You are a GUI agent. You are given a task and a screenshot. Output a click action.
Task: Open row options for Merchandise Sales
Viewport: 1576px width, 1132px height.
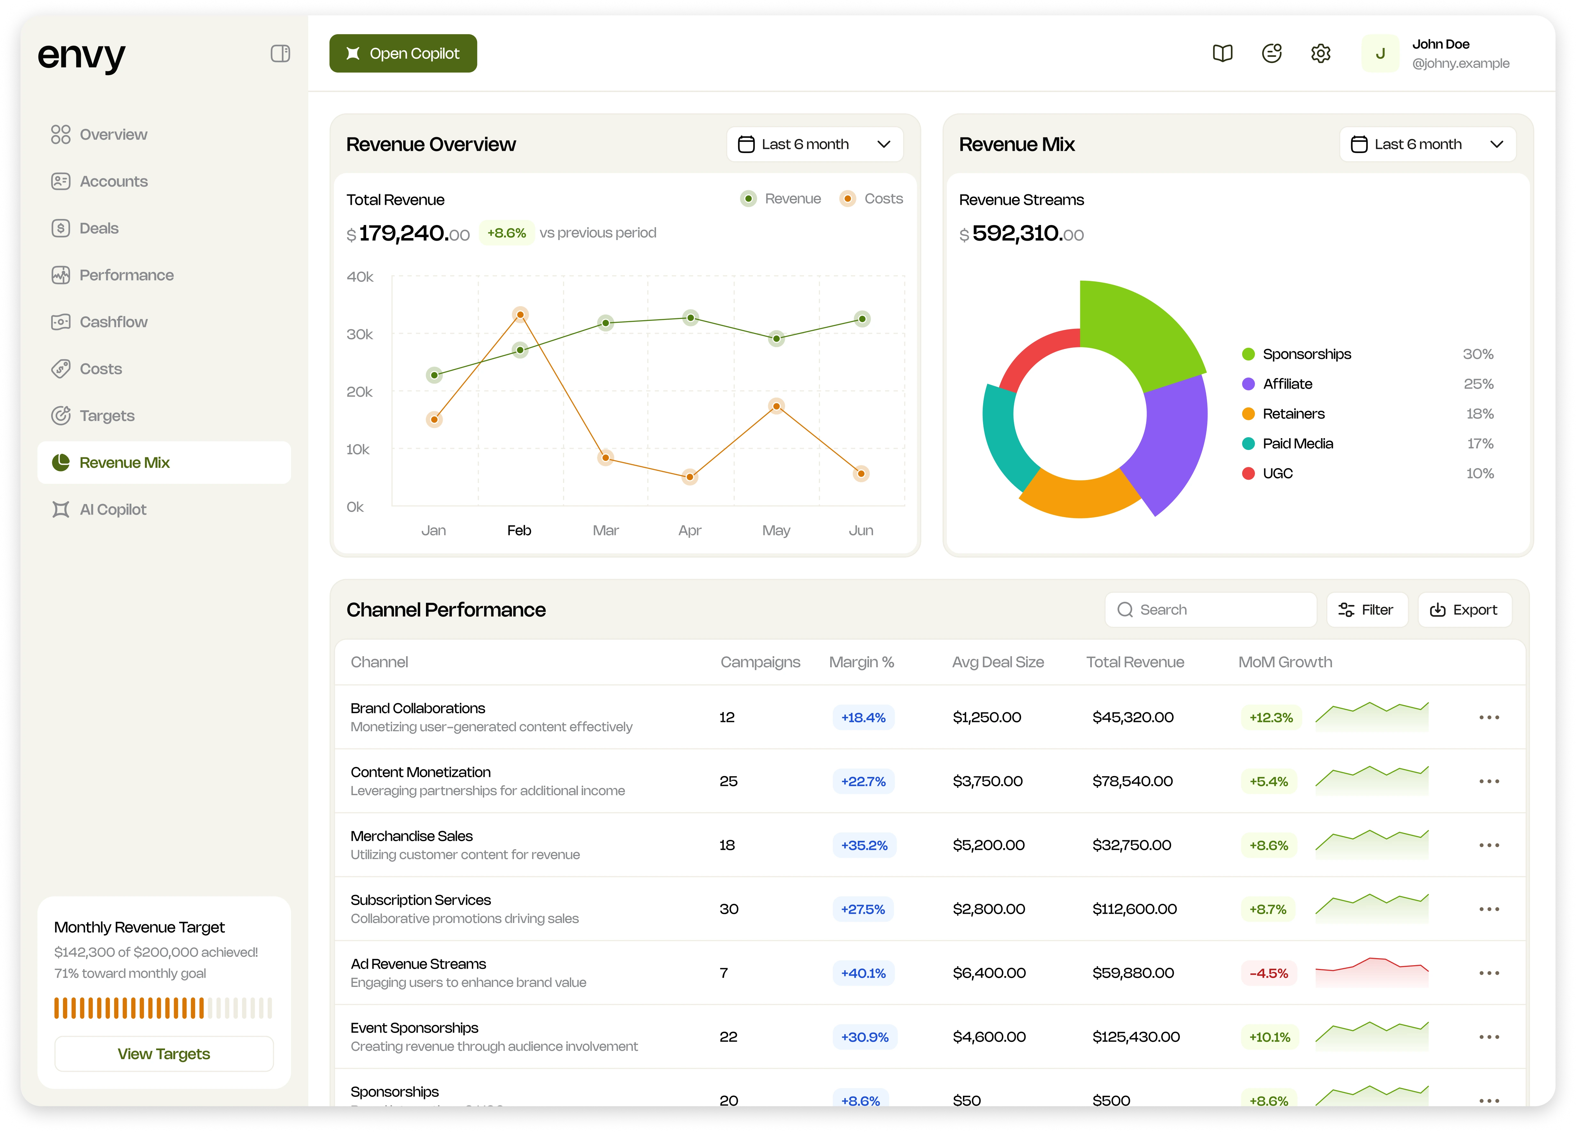tap(1489, 845)
